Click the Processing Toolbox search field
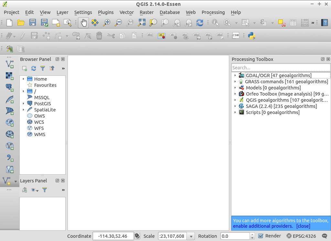Image resolution: width=331 pixels, height=241 pixels. 281,68
